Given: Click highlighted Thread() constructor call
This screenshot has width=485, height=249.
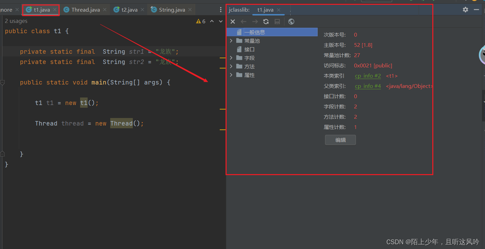Looking at the screenshot, I should click(x=122, y=123).
